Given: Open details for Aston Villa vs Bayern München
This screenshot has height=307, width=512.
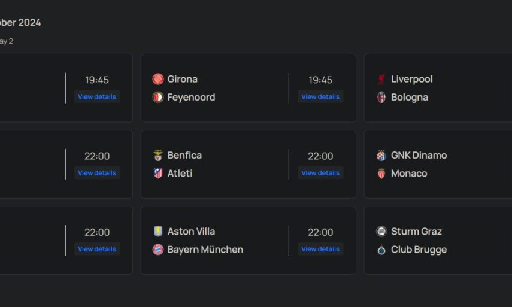Looking at the screenshot, I should click(320, 249).
